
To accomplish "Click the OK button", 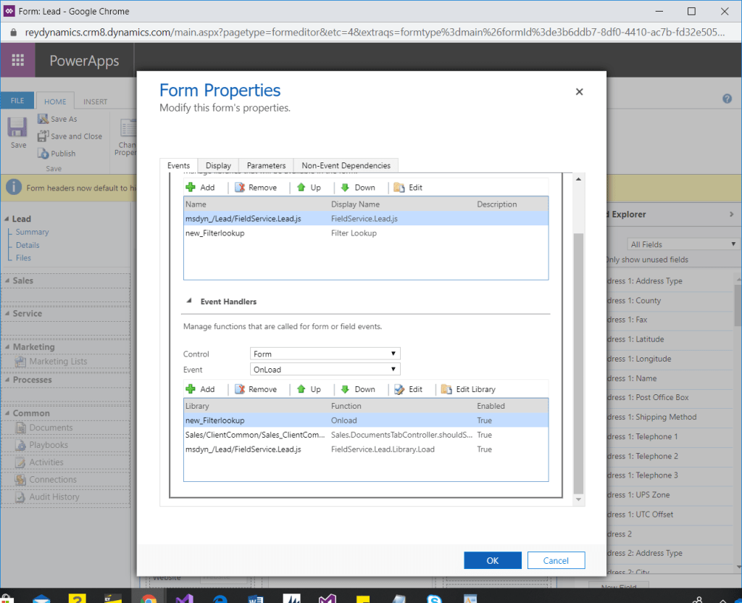I will coord(493,560).
